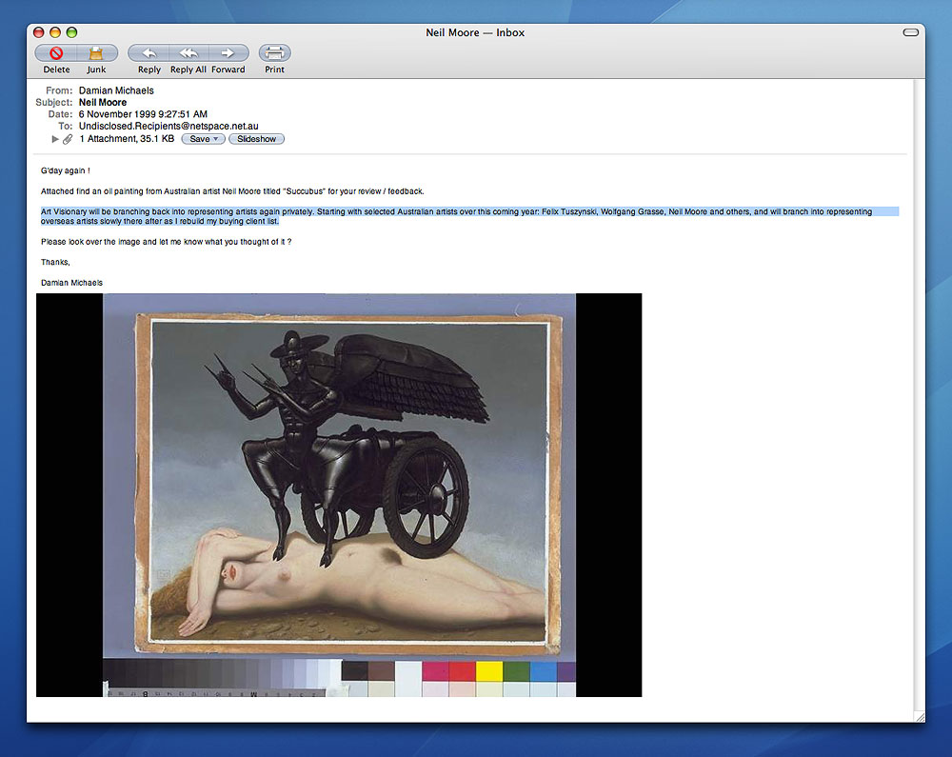Toggle the toolbar pill button
Viewport: 952px width, 757px height.
point(911,32)
